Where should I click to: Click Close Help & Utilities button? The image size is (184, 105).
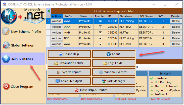pyautogui.click(x=91, y=90)
